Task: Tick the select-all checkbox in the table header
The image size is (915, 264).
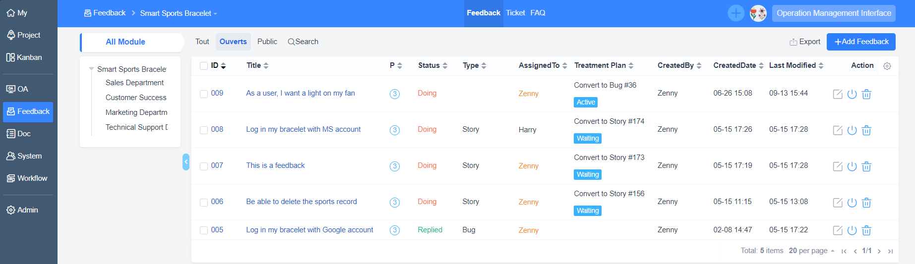Action: point(204,66)
